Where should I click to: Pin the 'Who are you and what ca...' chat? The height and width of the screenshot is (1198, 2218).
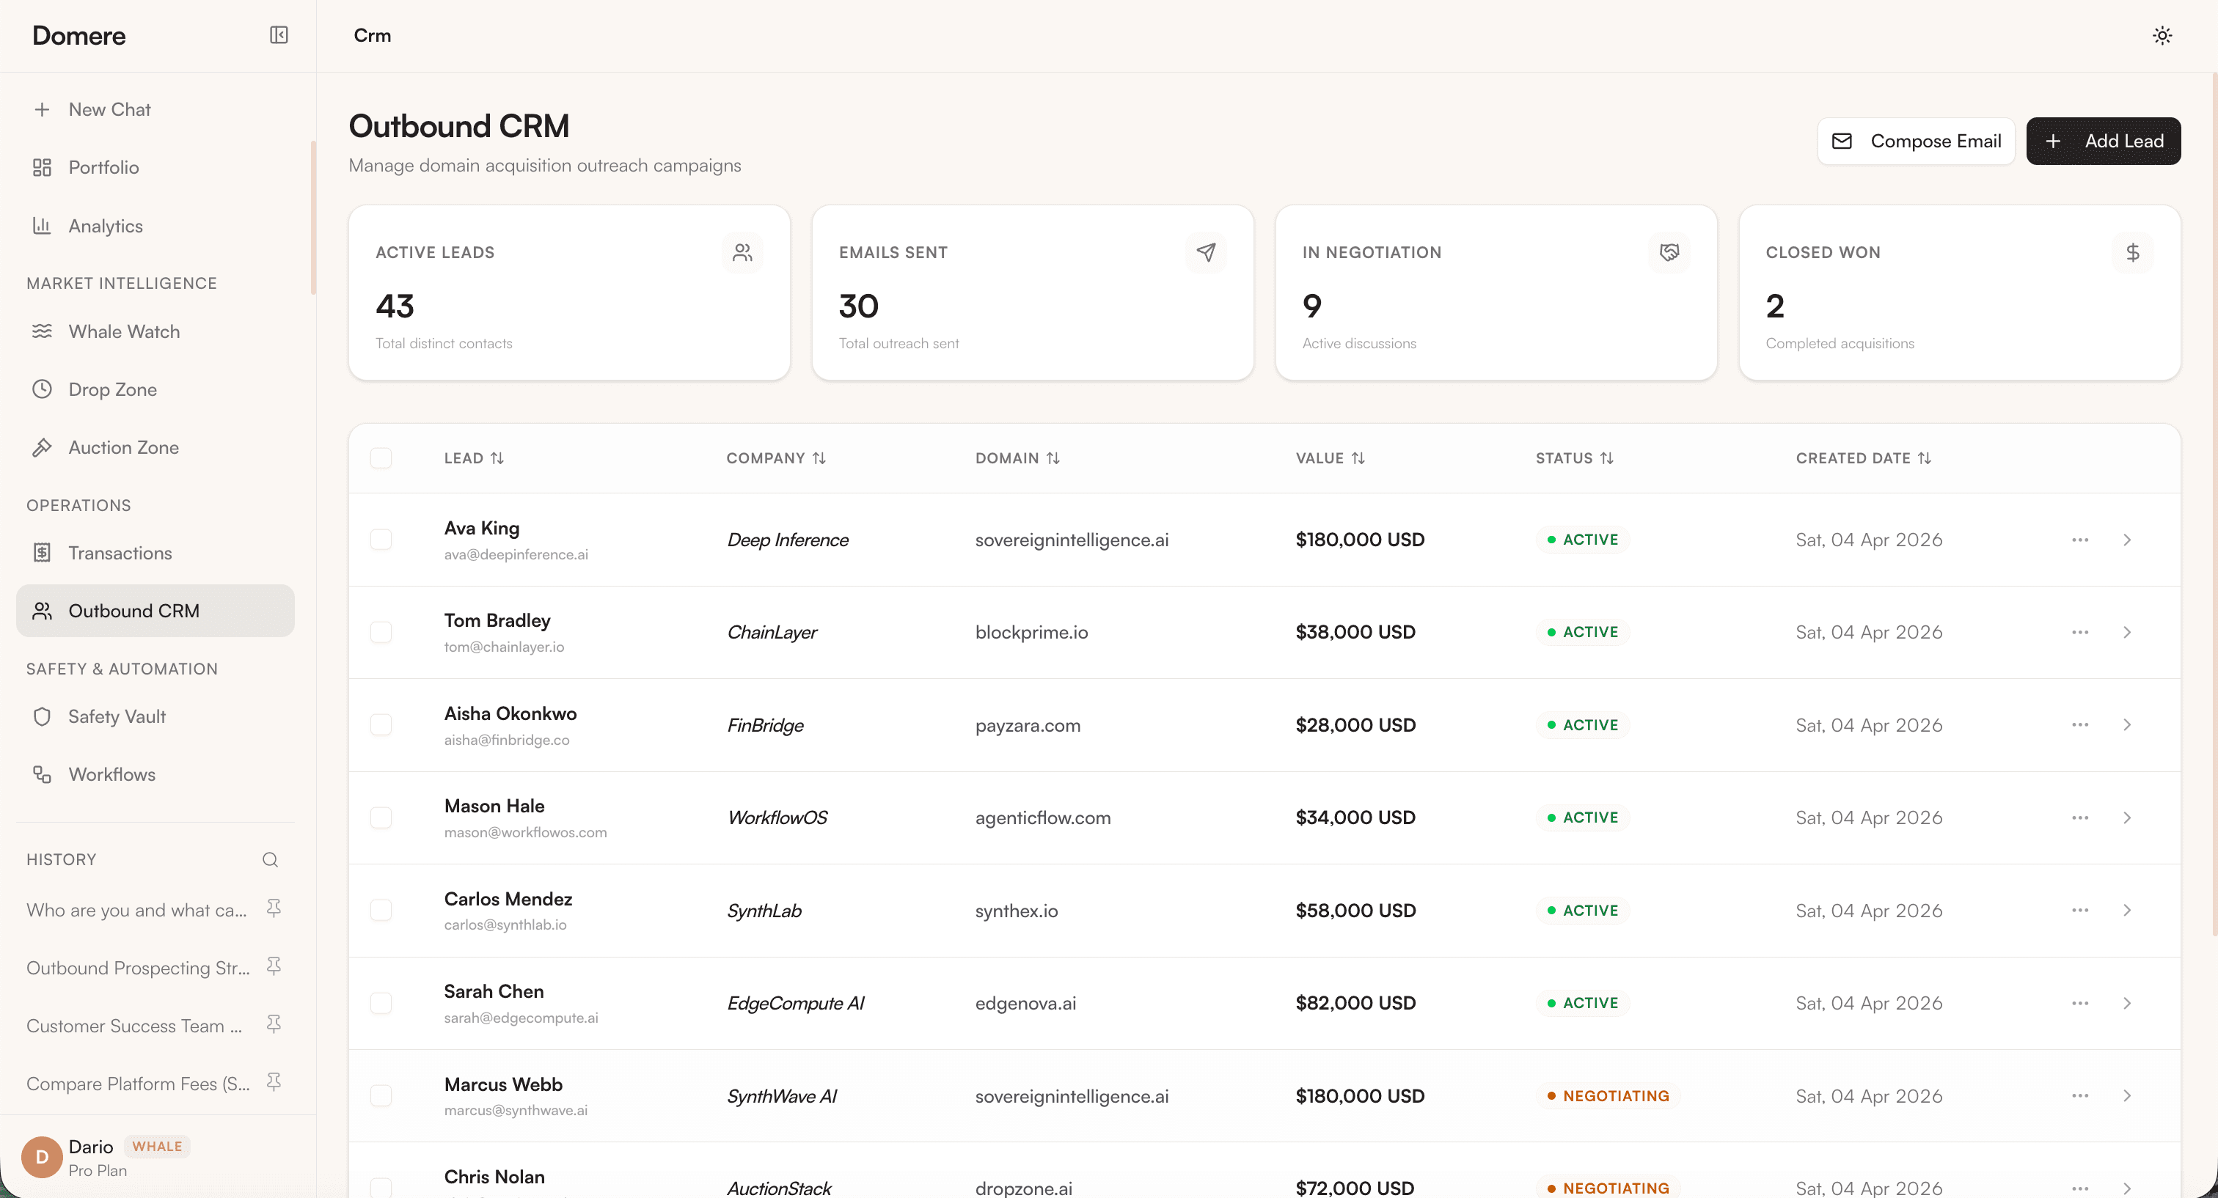coord(274,909)
